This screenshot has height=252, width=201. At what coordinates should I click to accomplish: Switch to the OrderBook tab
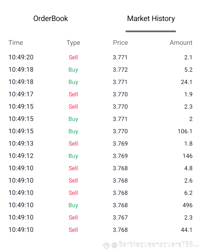point(51,18)
